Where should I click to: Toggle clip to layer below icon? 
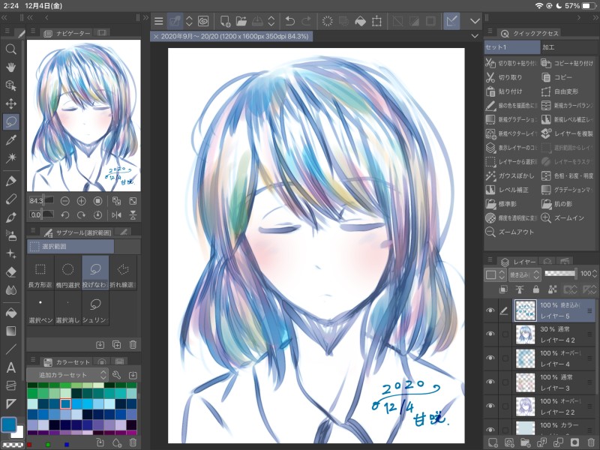[x=503, y=289]
